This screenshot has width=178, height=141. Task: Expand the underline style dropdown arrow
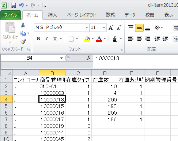tap(61, 39)
